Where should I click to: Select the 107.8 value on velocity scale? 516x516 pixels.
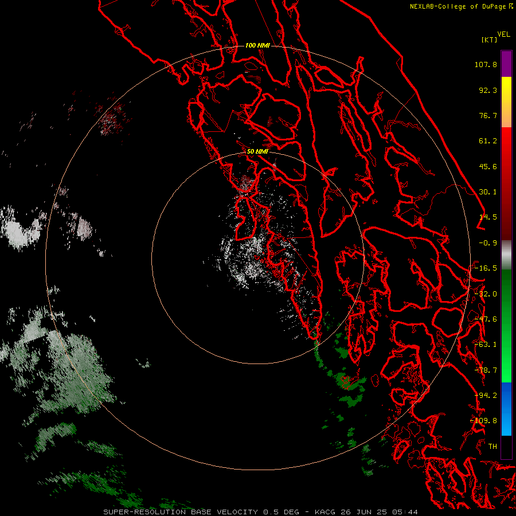pos(486,64)
